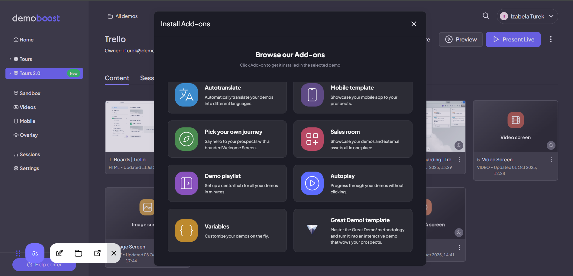573x276 pixels.
Task: Open Mobile in the sidebar
Action: point(24,121)
